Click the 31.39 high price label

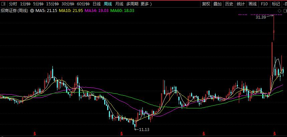261,17
